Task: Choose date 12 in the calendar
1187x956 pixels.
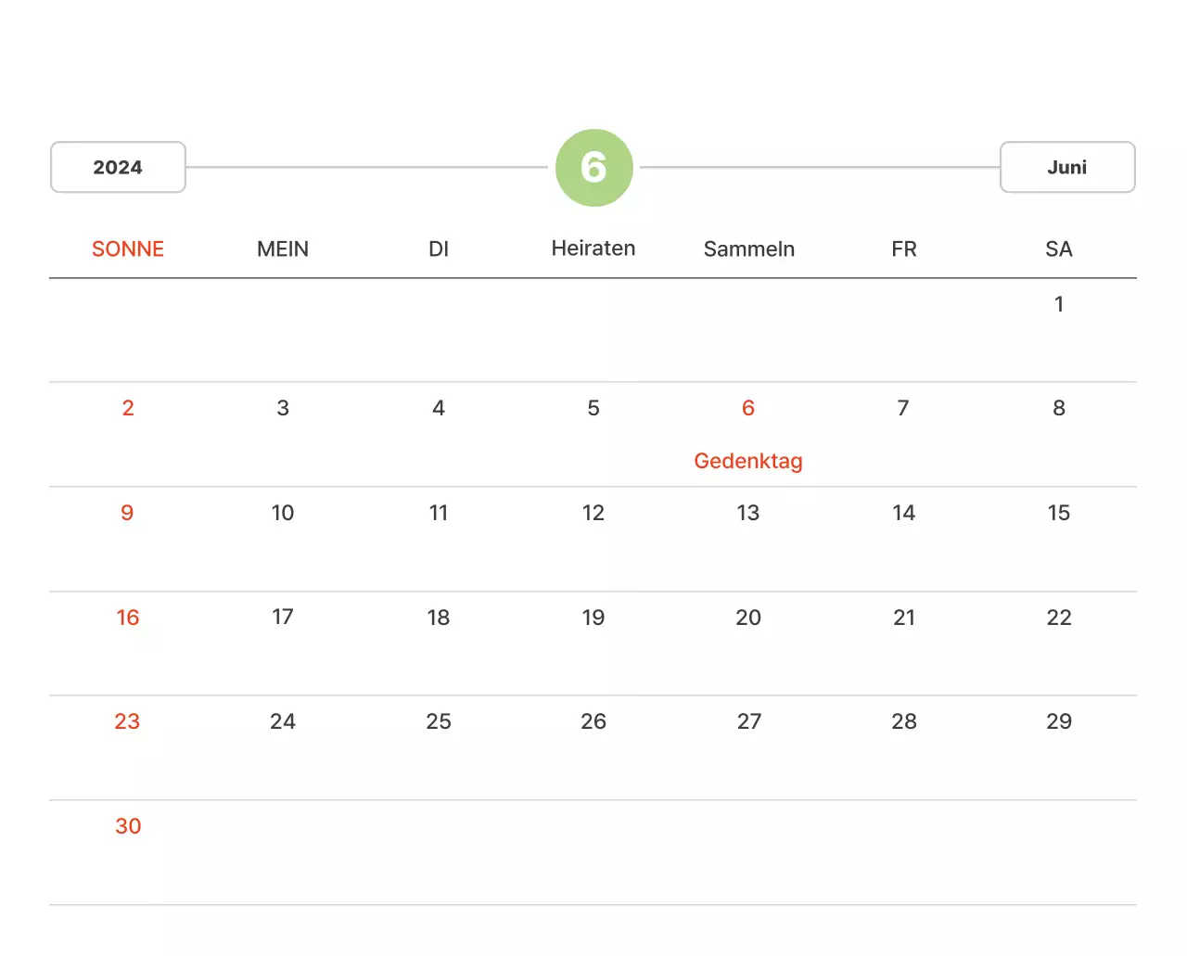Action: (x=593, y=513)
